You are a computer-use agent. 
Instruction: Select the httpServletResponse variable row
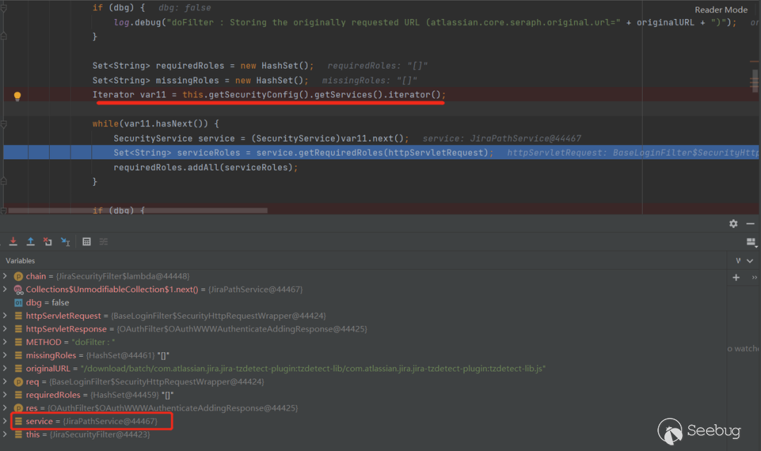tap(363, 329)
